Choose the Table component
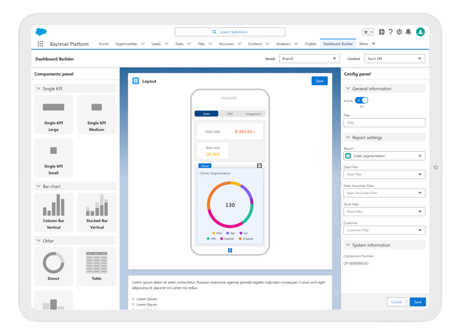454x335 pixels. 96,266
